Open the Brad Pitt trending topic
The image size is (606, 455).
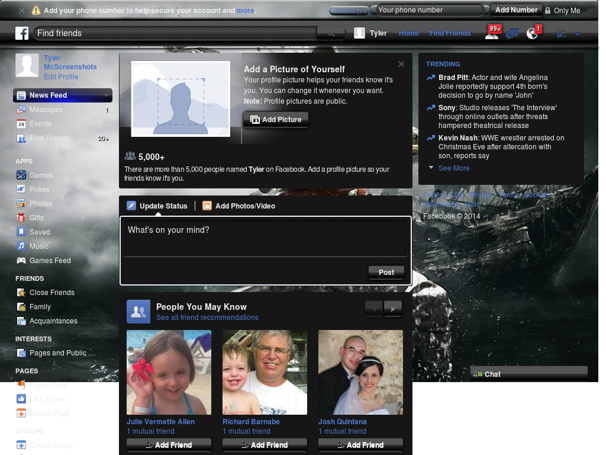point(493,86)
